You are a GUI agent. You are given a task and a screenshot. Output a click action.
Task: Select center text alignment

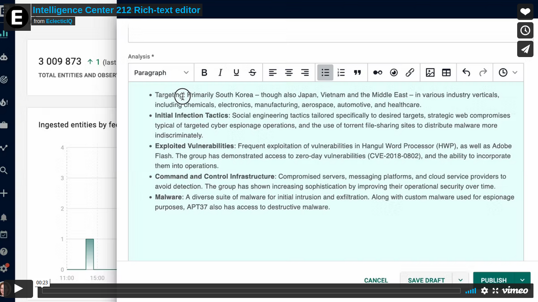point(288,72)
